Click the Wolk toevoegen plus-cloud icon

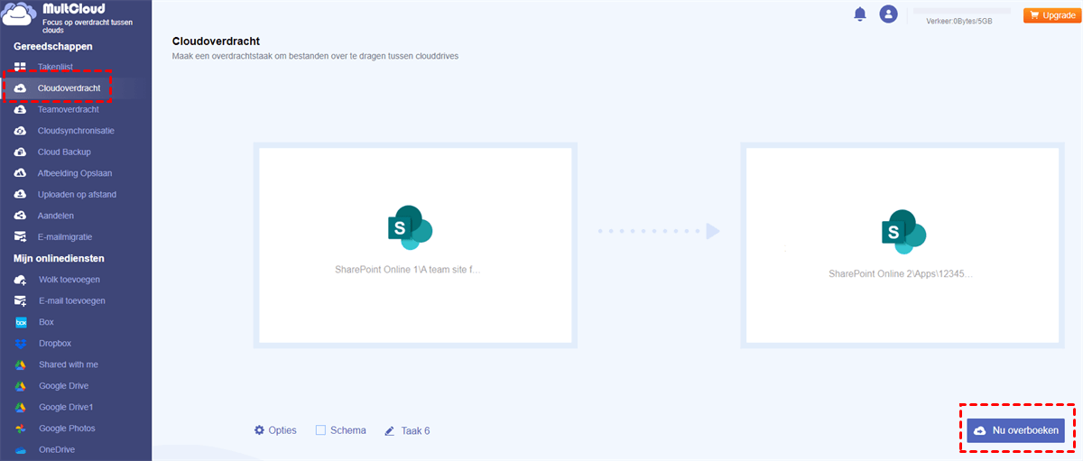point(20,280)
